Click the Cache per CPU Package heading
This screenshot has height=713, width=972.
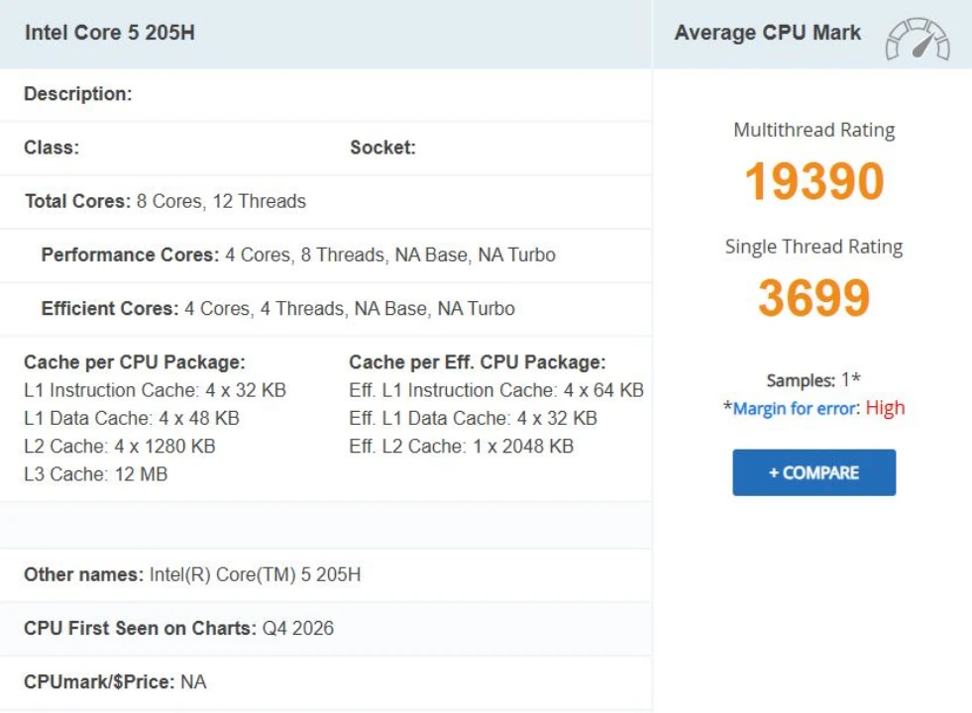coord(135,362)
